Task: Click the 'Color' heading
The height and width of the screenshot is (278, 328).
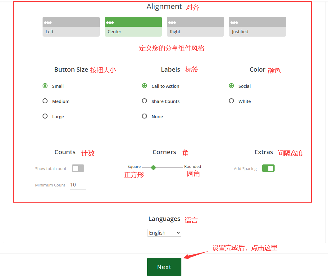Action: click(257, 69)
